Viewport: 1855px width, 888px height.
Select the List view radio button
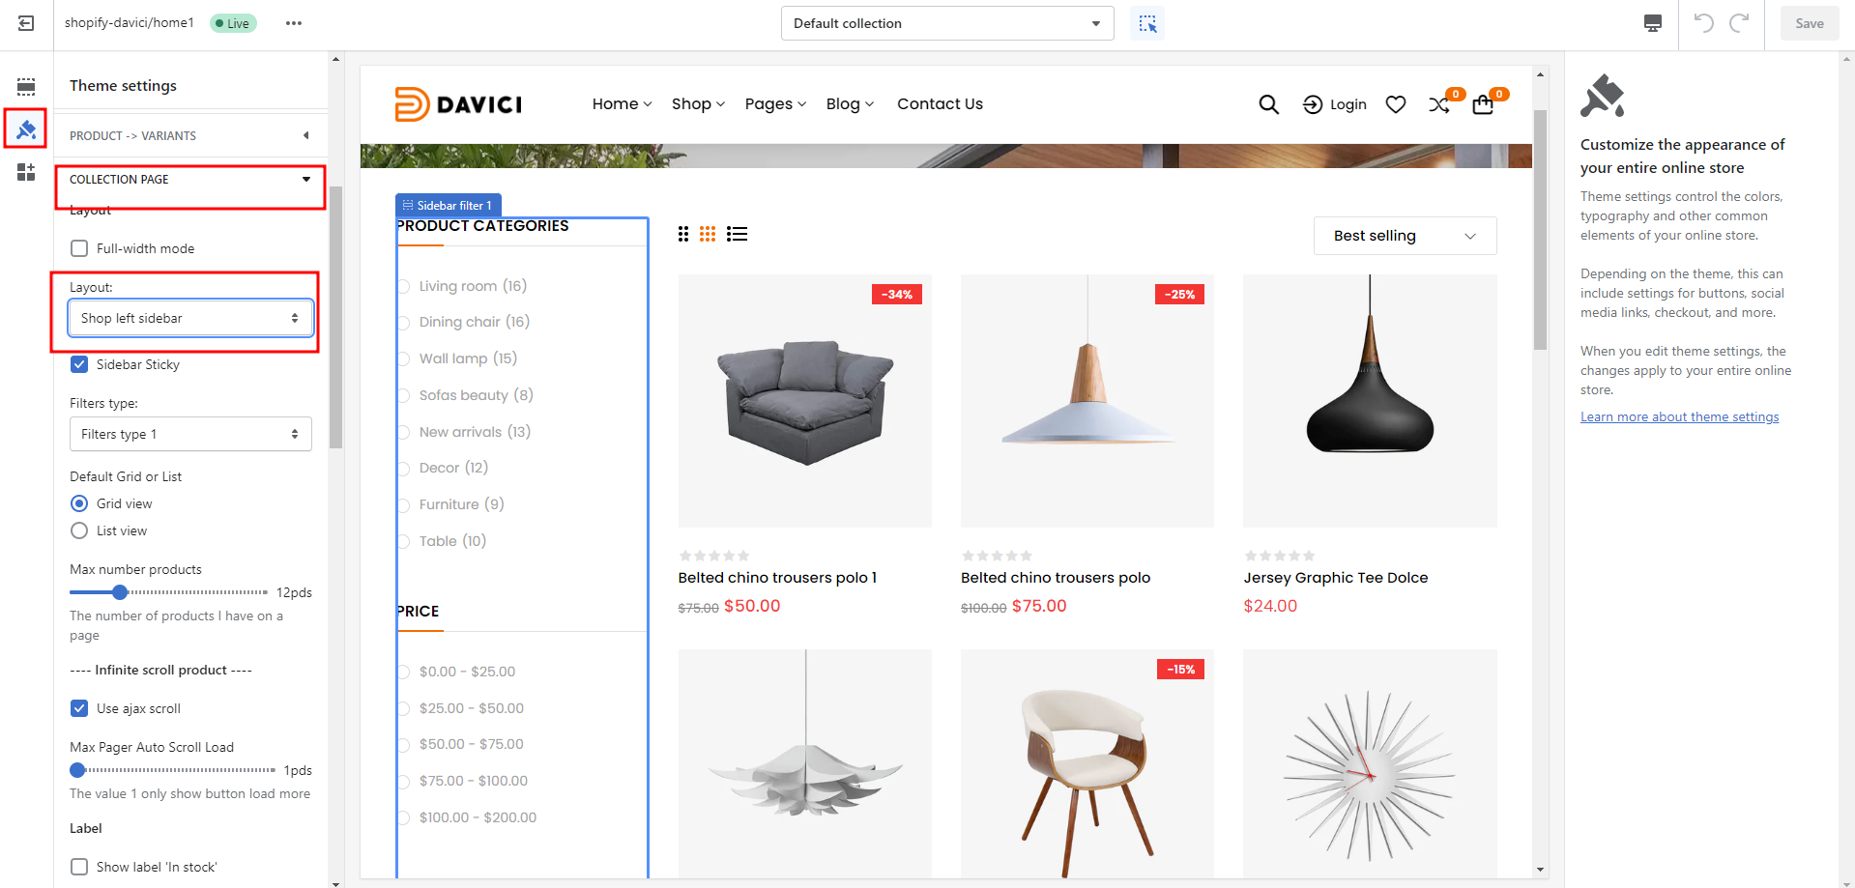click(x=79, y=530)
